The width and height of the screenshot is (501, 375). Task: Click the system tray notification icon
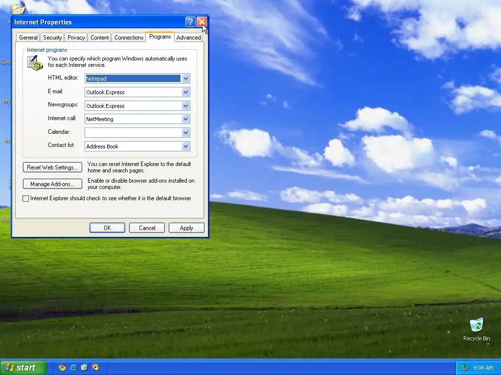pos(465,368)
